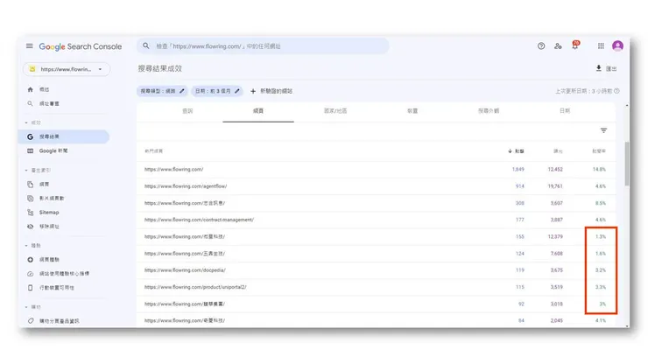
Task: Click the Sitemap tree icon
Action: (x=30, y=213)
